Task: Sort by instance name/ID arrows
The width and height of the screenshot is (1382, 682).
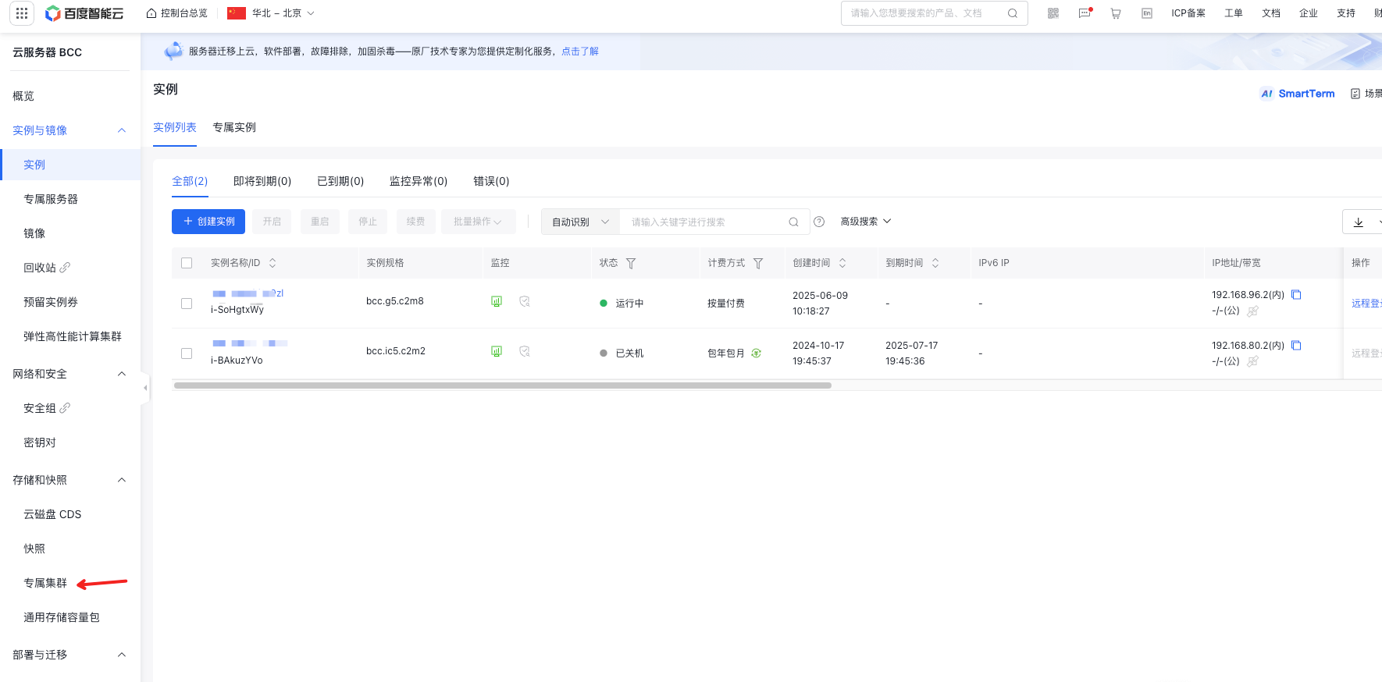Action: pyautogui.click(x=272, y=264)
